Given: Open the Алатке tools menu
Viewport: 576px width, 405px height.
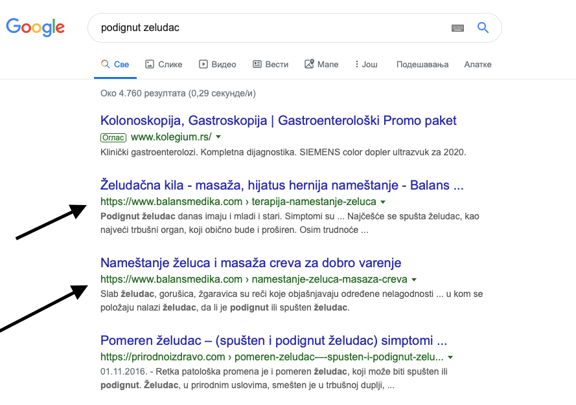Looking at the screenshot, I should pos(478,64).
